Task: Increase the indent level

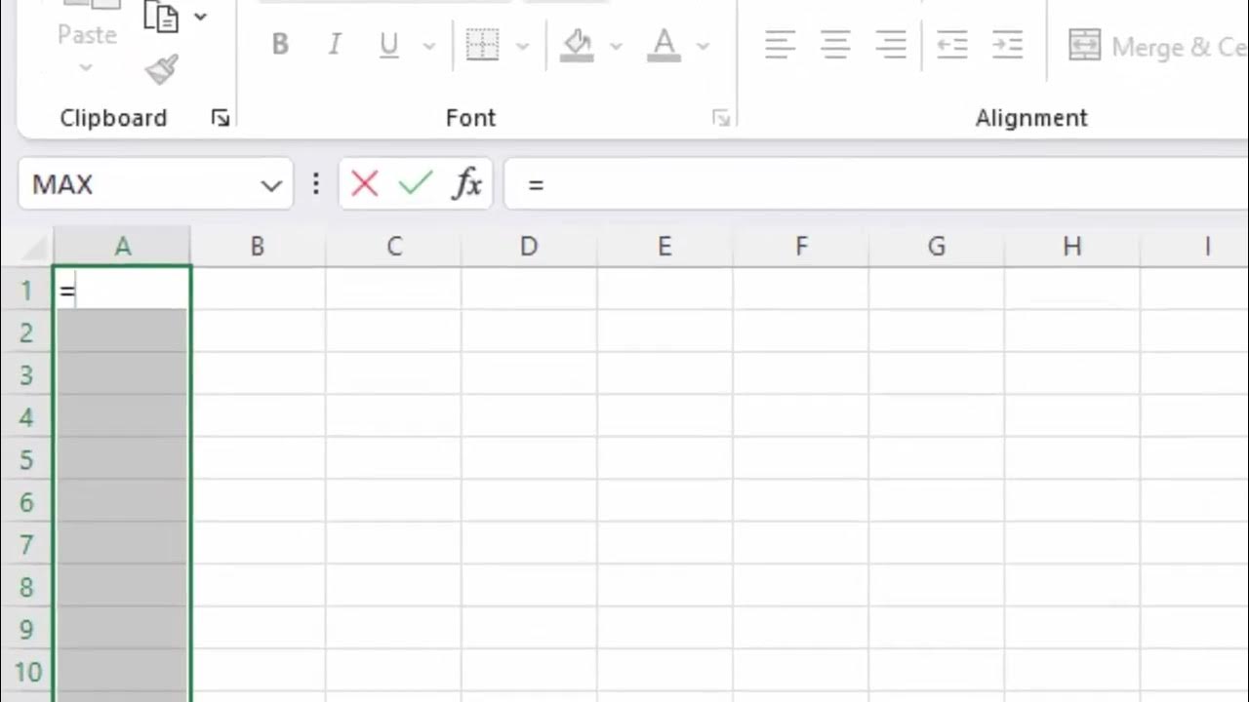Action: [1007, 45]
